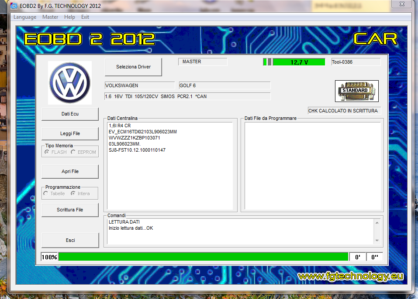Open the Language menu
Image resolution: width=418 pixels, height=299 pixels.
25,17
